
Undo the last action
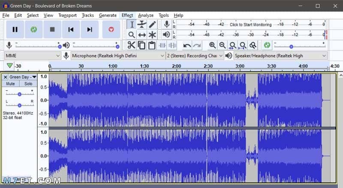click(187, 45)
